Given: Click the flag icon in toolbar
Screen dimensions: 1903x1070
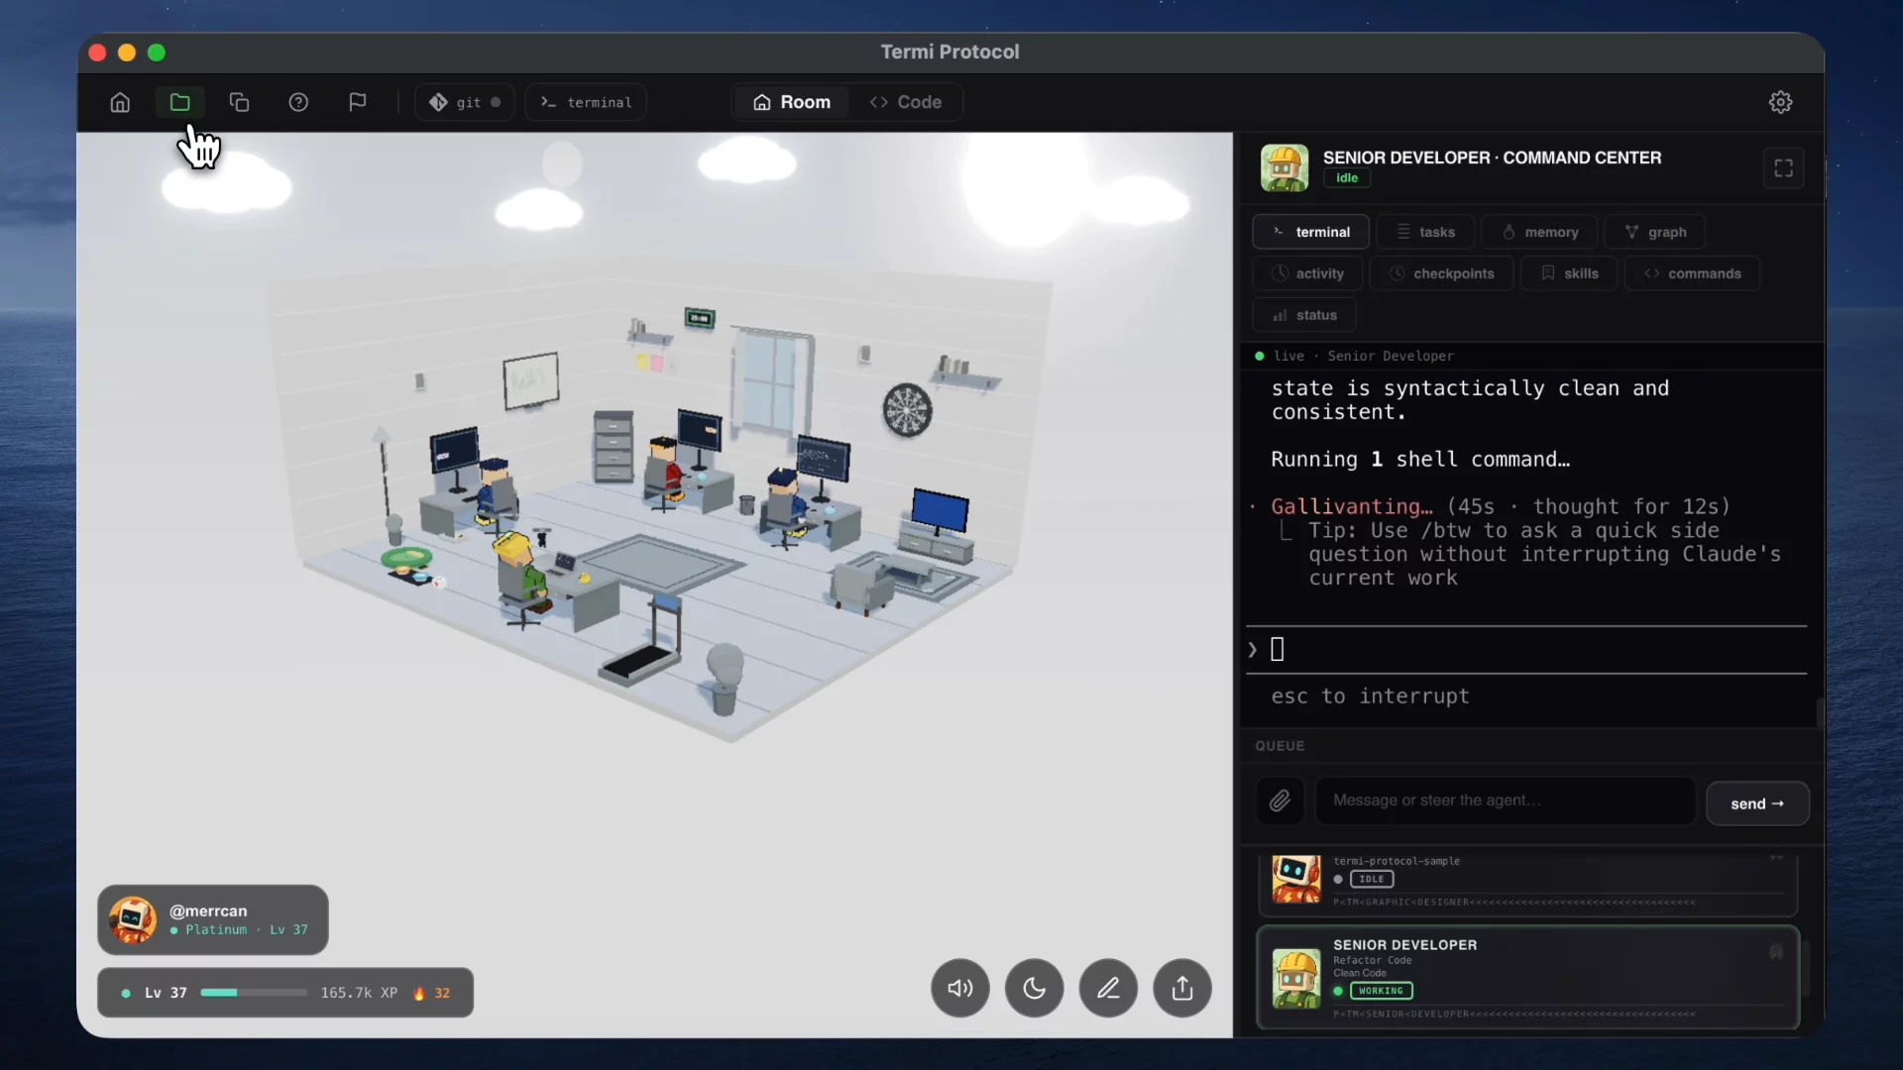Looking at the screenshot, I should point(358,102).
